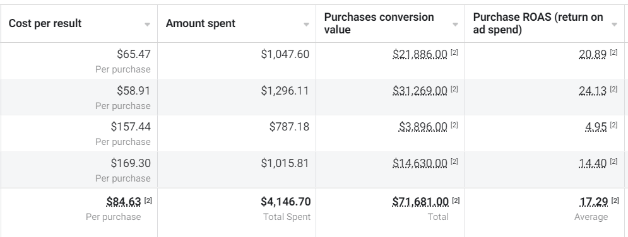The height and width of the screenshot is (237, 628).
Task: Click the $14,630.00 conversion value link
Action: tap(420, 163)
